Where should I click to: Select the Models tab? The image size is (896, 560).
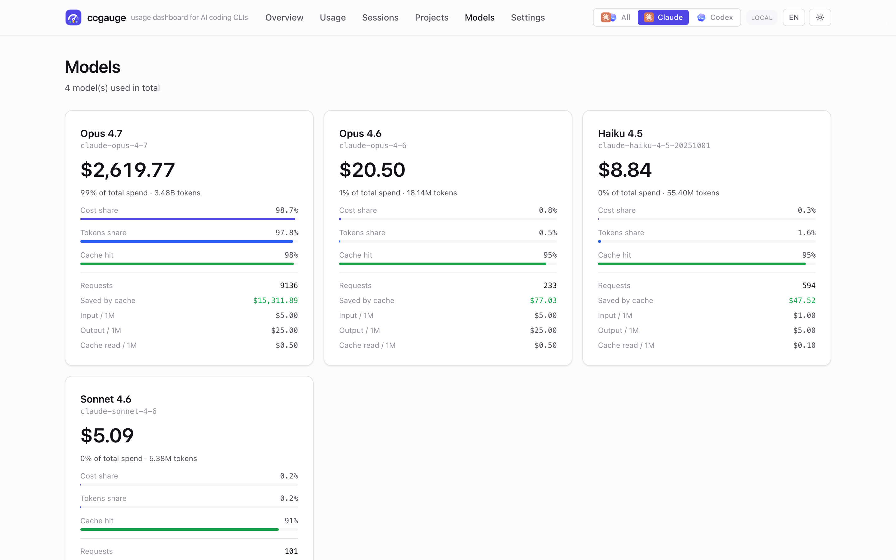[479, 17]
